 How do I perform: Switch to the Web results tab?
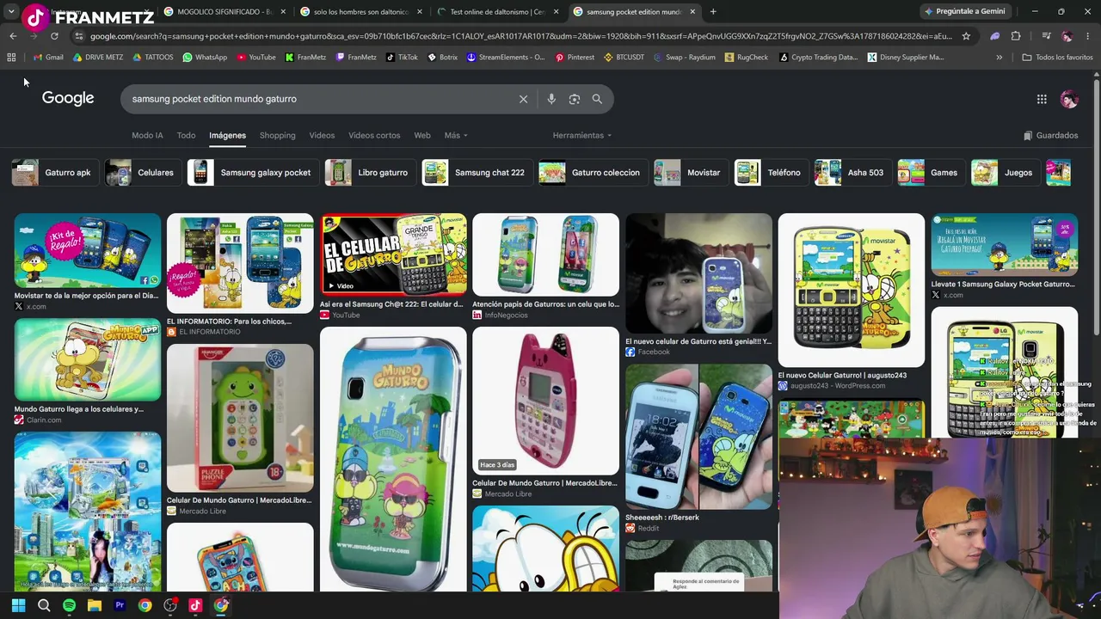[x=422, y=135]
